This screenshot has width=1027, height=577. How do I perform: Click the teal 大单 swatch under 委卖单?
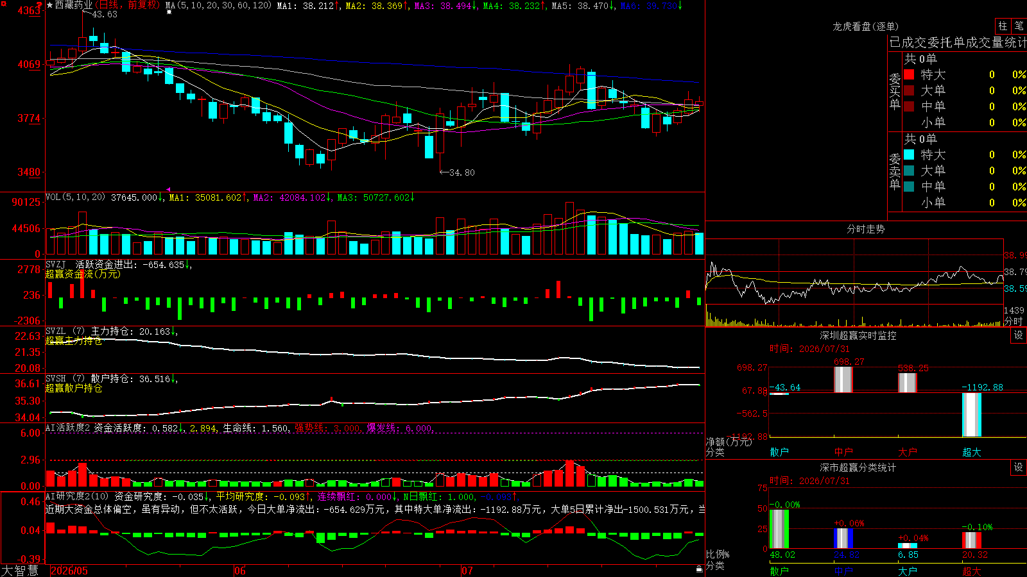pos(909,171)
